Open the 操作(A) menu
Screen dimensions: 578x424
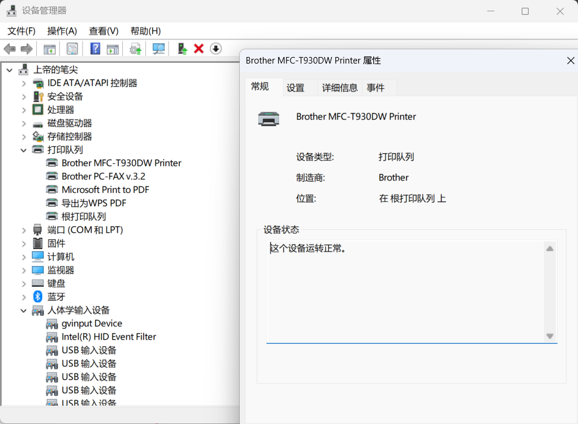pyautogui.click(x=62, y=31)
